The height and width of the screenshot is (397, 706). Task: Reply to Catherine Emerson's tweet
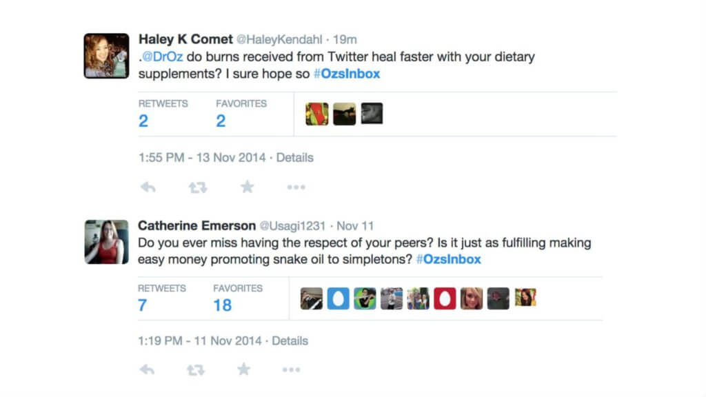click(147, 370)
